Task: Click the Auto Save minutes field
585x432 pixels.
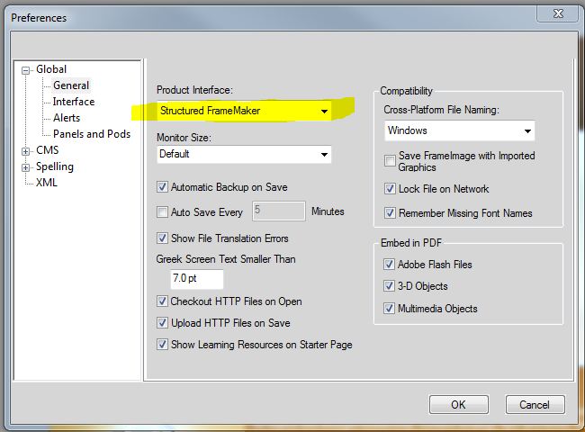Action: coord(279,211)
